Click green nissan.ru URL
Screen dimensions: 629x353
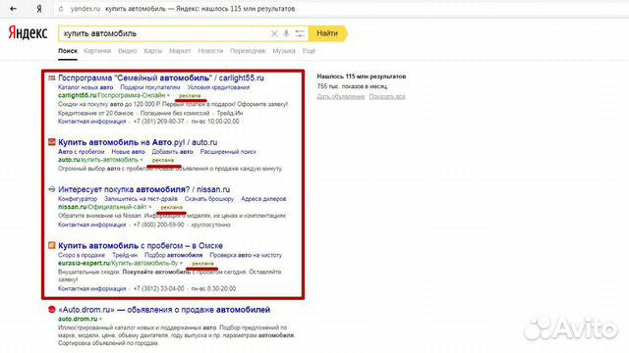coord(102,207)
